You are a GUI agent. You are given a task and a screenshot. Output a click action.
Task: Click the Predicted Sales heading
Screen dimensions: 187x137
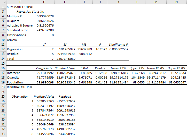pyautogui.click(x=44, y=97)
